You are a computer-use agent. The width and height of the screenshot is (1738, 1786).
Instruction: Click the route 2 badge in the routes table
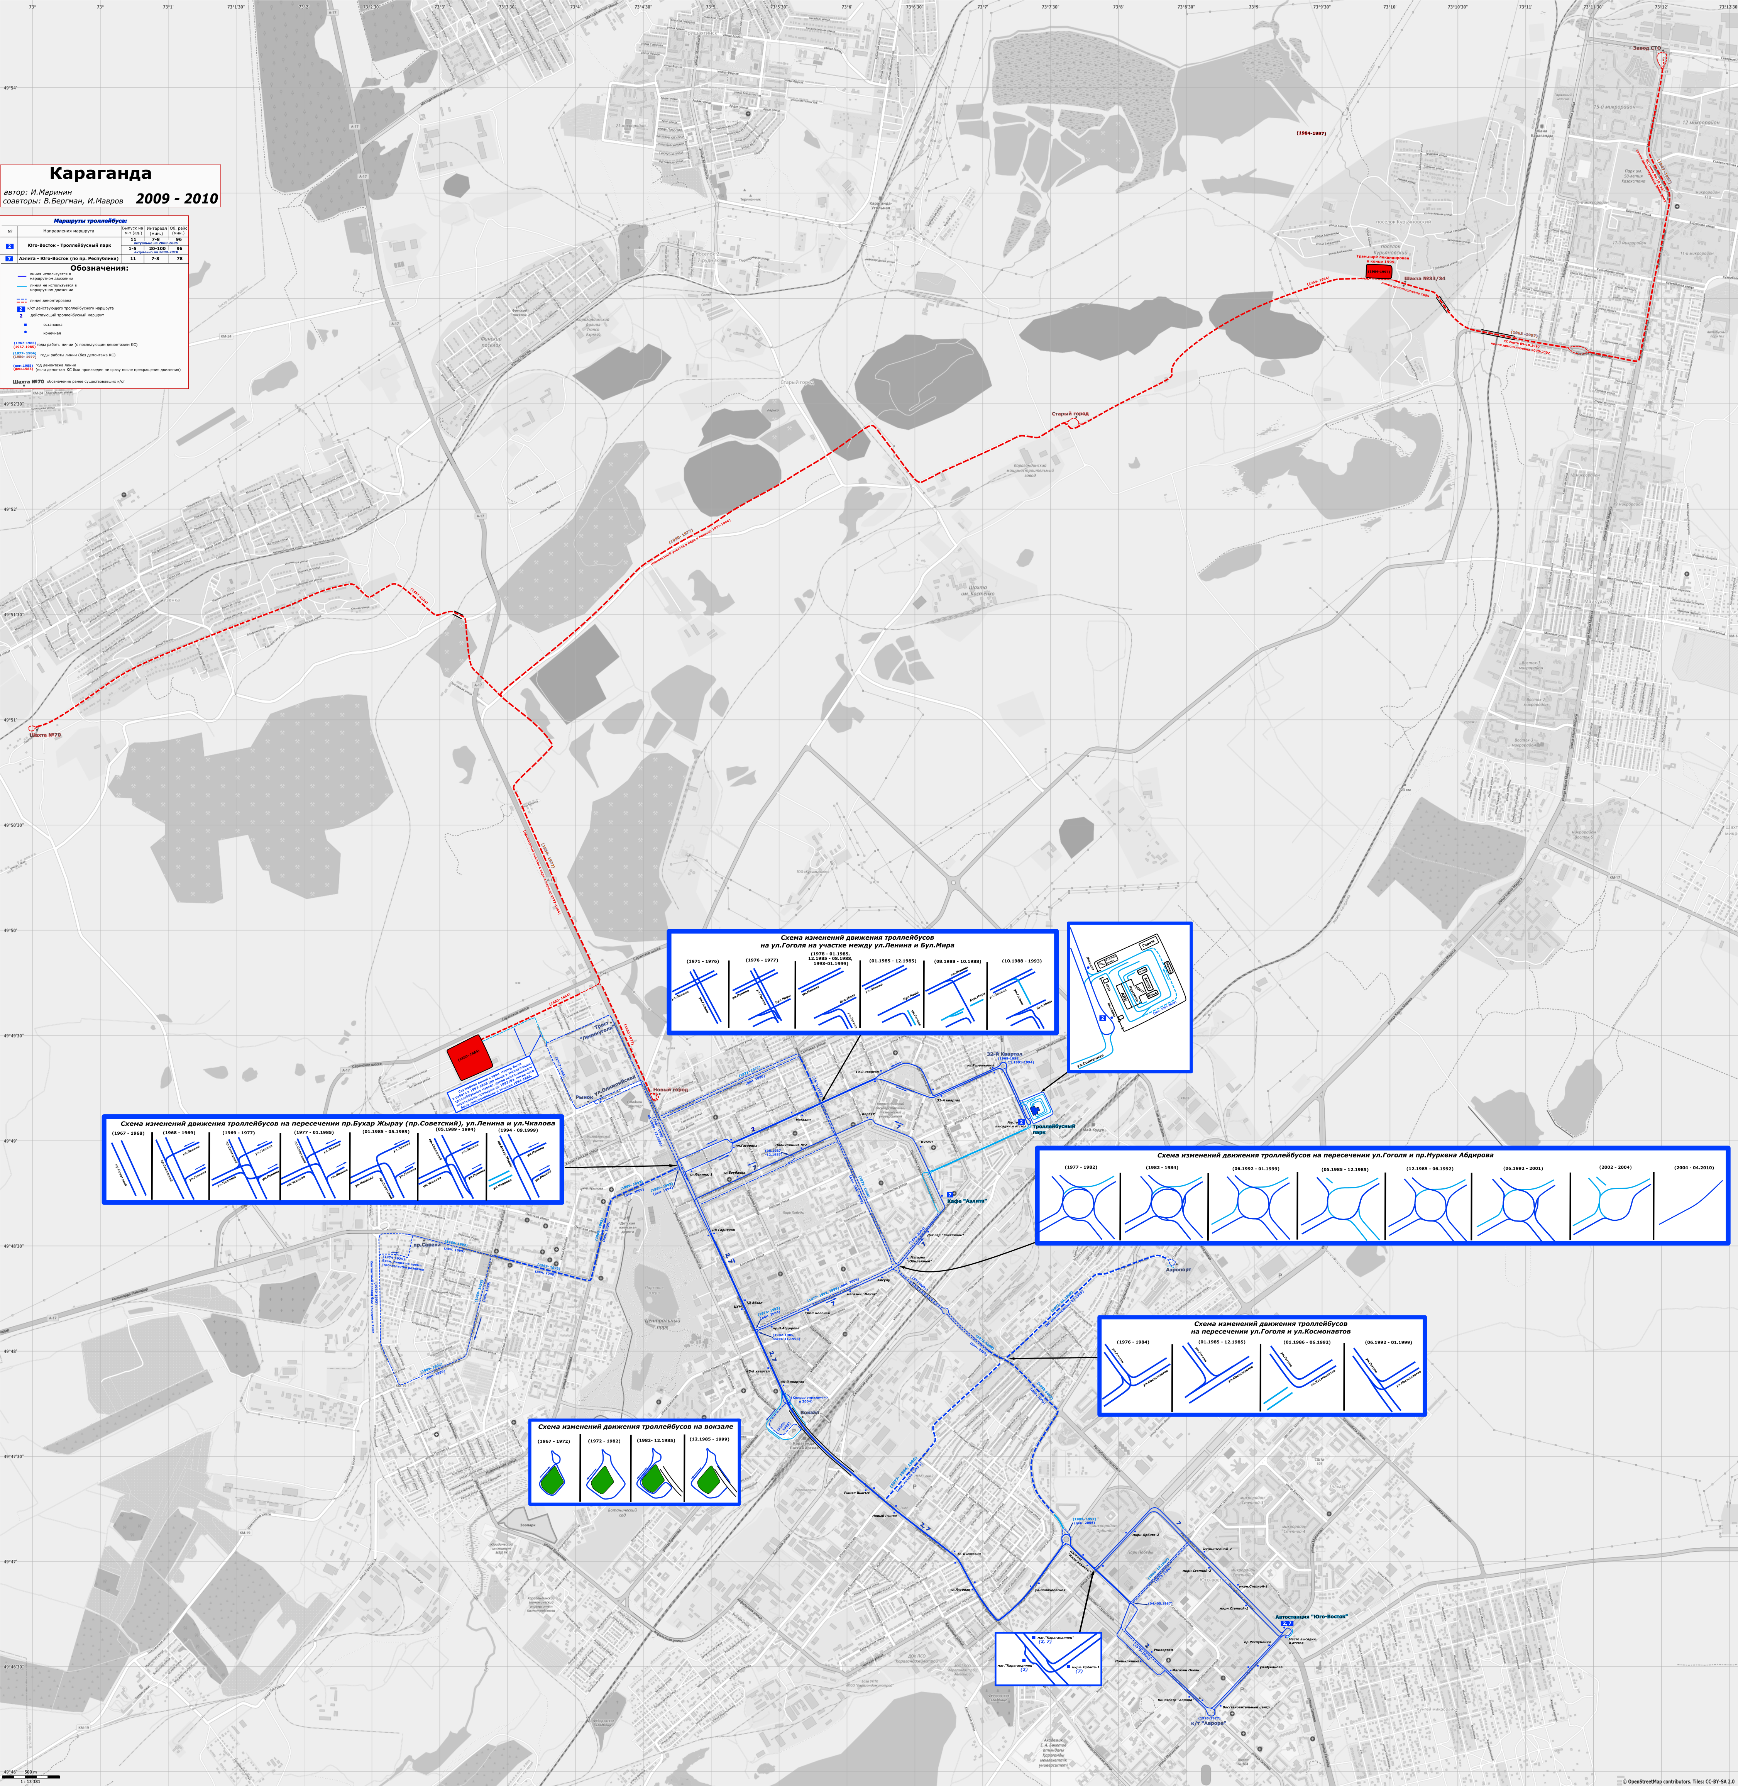[9, 247]
